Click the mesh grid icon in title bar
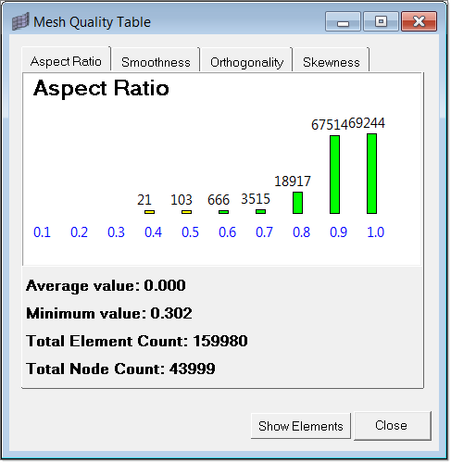The height and width of the screenshot is (463, 451). pyautogui.click(x=20, y=21)
